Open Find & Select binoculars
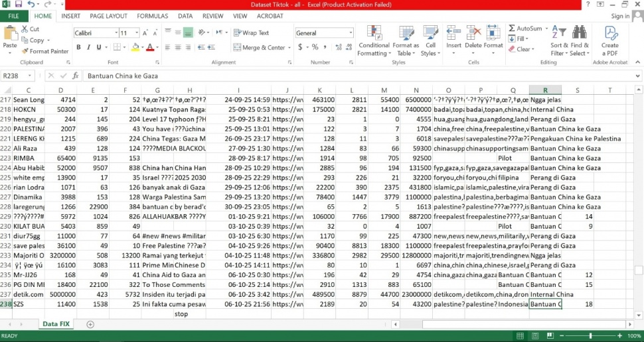The height and width of the screenshot is (342, 644). point(580,41)
